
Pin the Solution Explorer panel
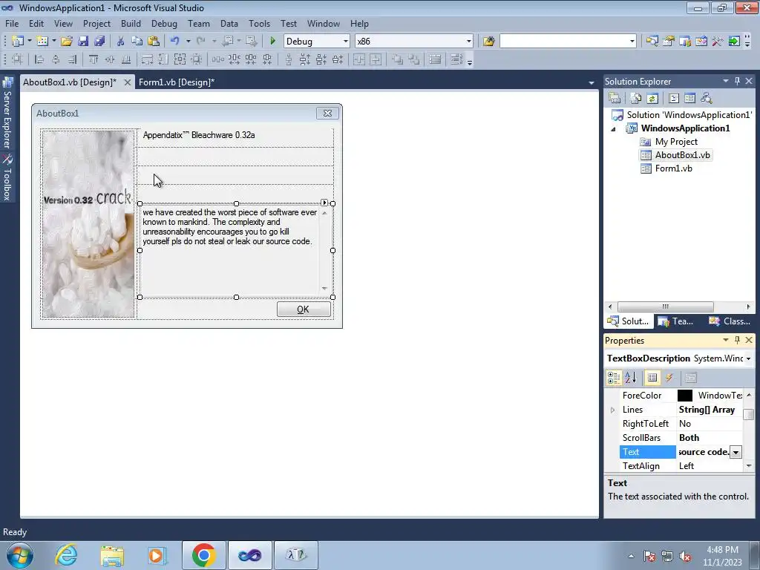[737, 81]
